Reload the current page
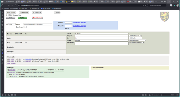180x97 pixels. 15,5
